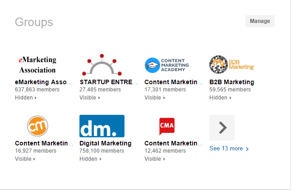
Task: Toggle Visible setting under 17,301 members group
Action: click(x=155, y=98)
